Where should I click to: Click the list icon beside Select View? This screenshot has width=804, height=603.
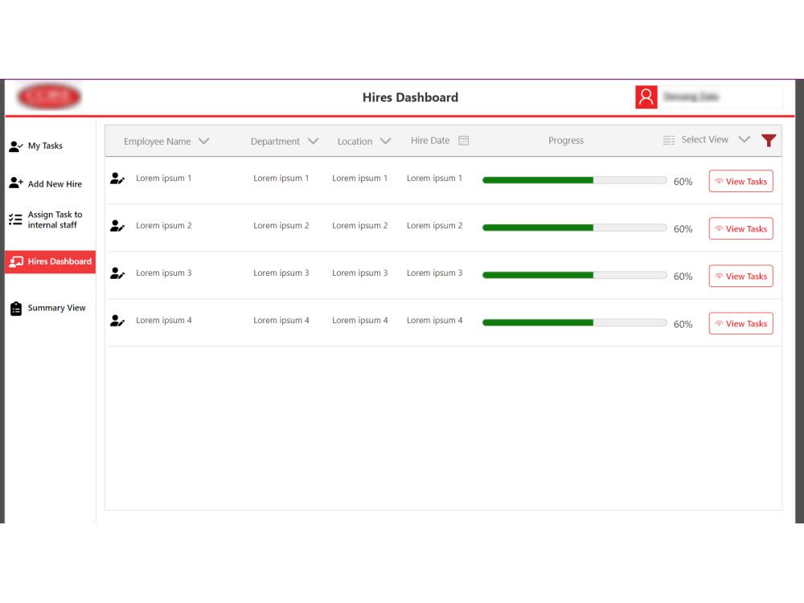[x=669, y=141]
